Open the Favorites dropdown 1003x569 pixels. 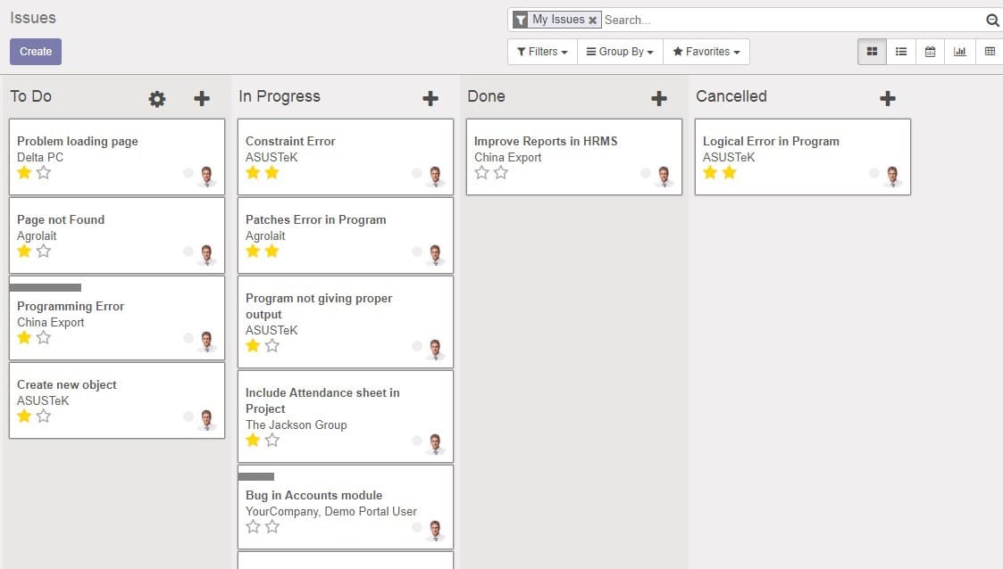[x=706, y=52]
